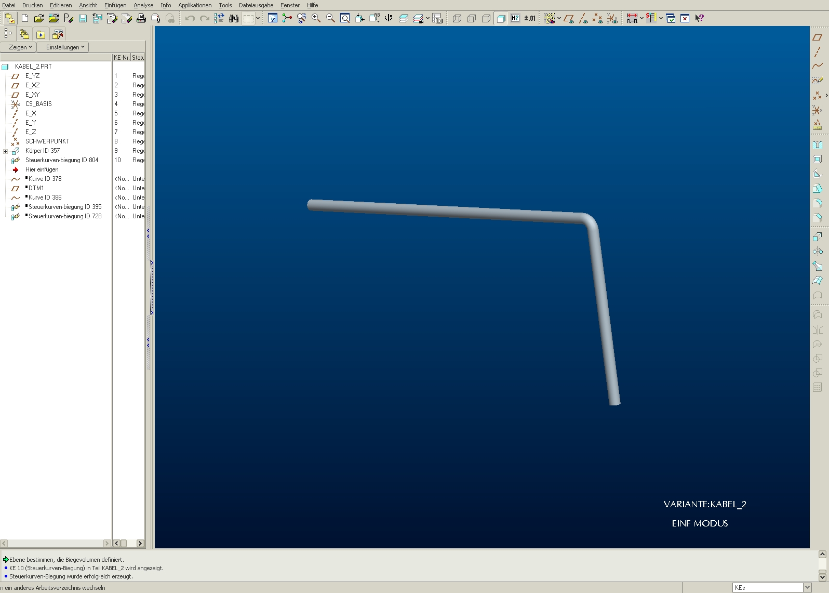Select Kurve ID 378 in tree

point(45,179)
